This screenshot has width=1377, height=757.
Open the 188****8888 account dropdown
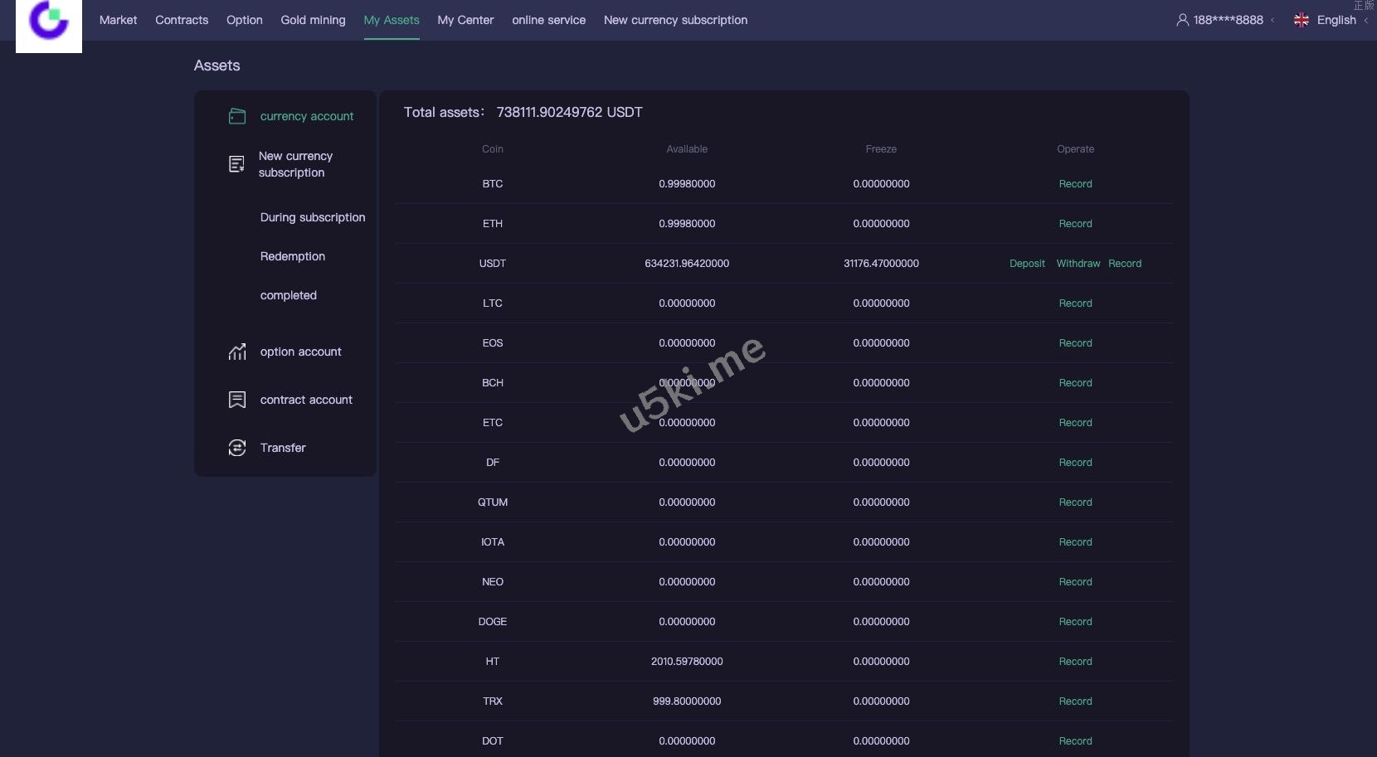[x=1228, y=20]
